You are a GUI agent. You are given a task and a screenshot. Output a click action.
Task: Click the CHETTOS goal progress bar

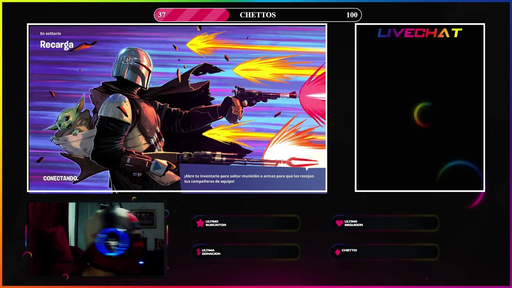coord(258,15)
